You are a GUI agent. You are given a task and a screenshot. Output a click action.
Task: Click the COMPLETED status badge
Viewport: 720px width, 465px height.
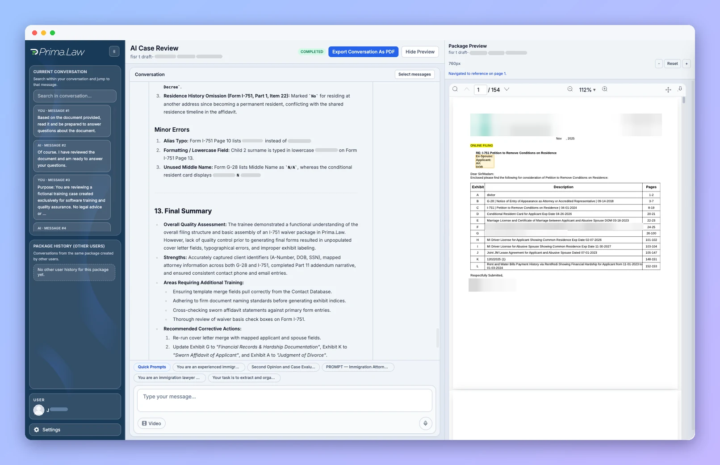(312, 52)
